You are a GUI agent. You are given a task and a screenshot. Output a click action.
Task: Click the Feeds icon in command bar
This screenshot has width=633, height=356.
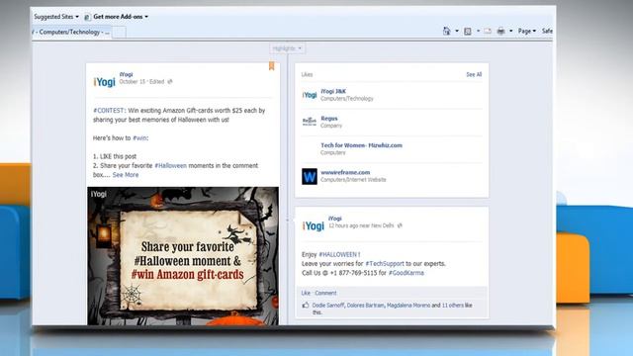[x=468, y=31]
